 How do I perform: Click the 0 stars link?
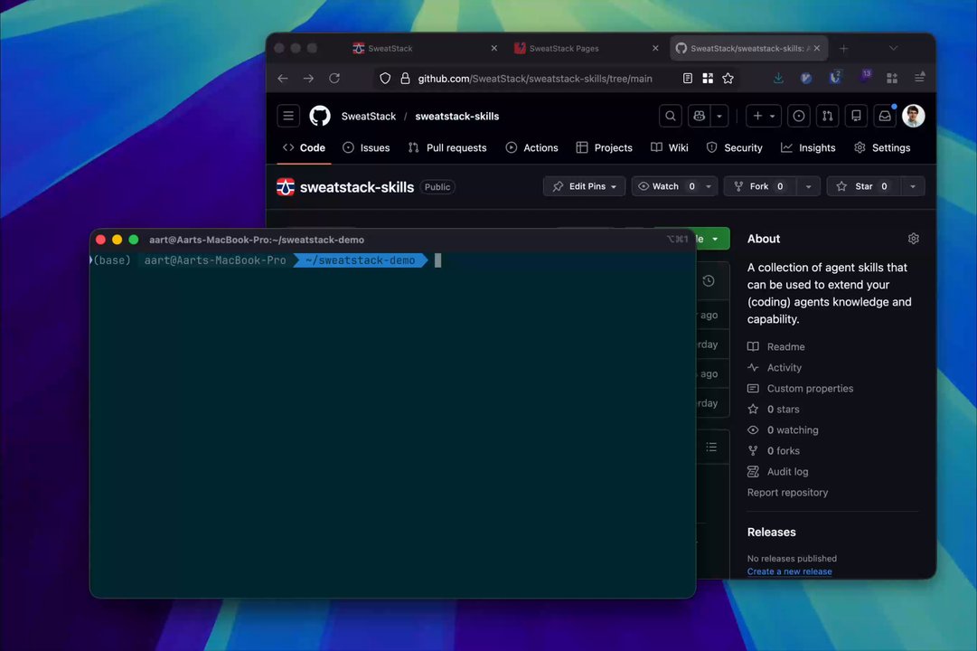coord(783,410)
